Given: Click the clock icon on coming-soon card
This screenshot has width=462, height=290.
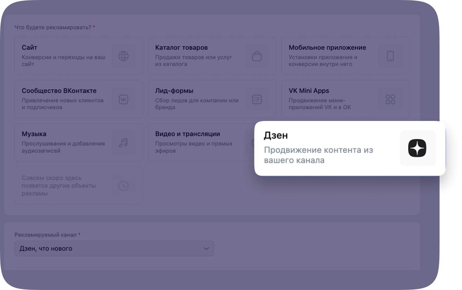Looking at the screenshot, I should [123, 186].
